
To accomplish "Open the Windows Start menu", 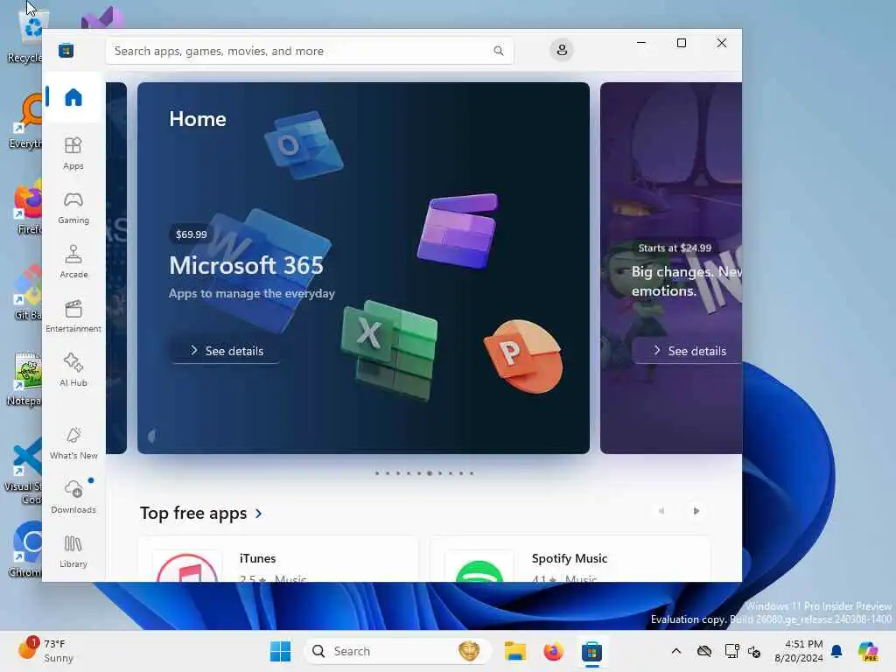I will 280,651.
